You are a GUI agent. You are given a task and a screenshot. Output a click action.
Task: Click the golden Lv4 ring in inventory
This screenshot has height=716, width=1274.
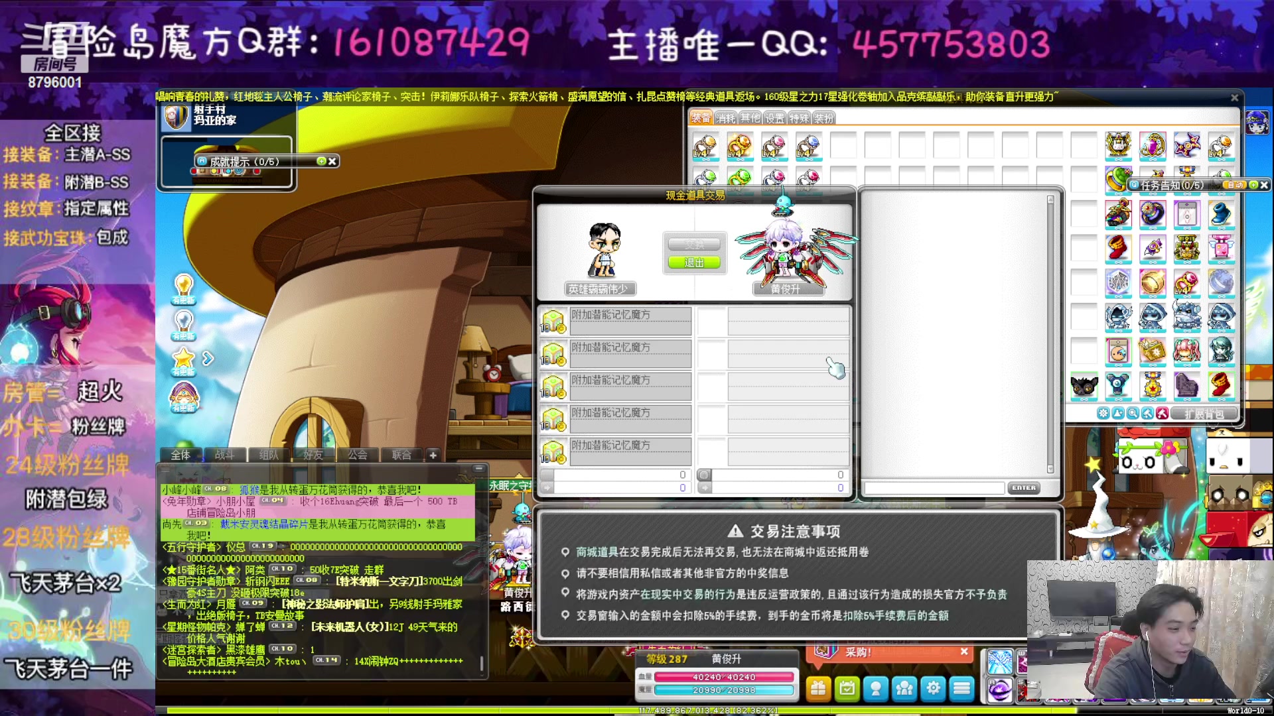pos(739,146)
